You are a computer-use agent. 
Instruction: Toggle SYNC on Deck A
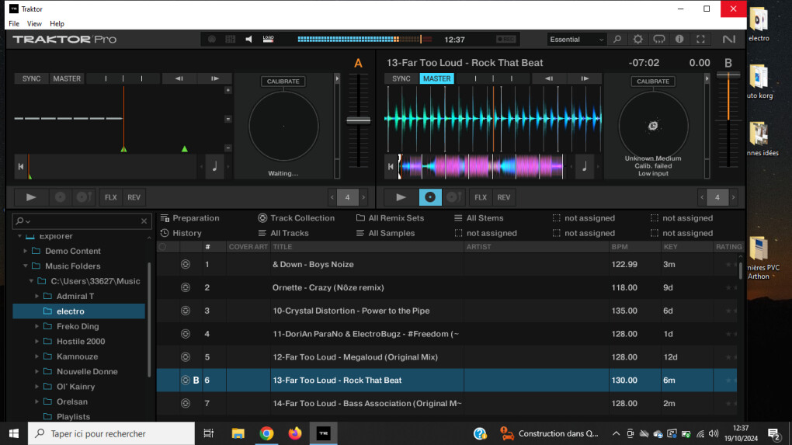coord(31,78)
